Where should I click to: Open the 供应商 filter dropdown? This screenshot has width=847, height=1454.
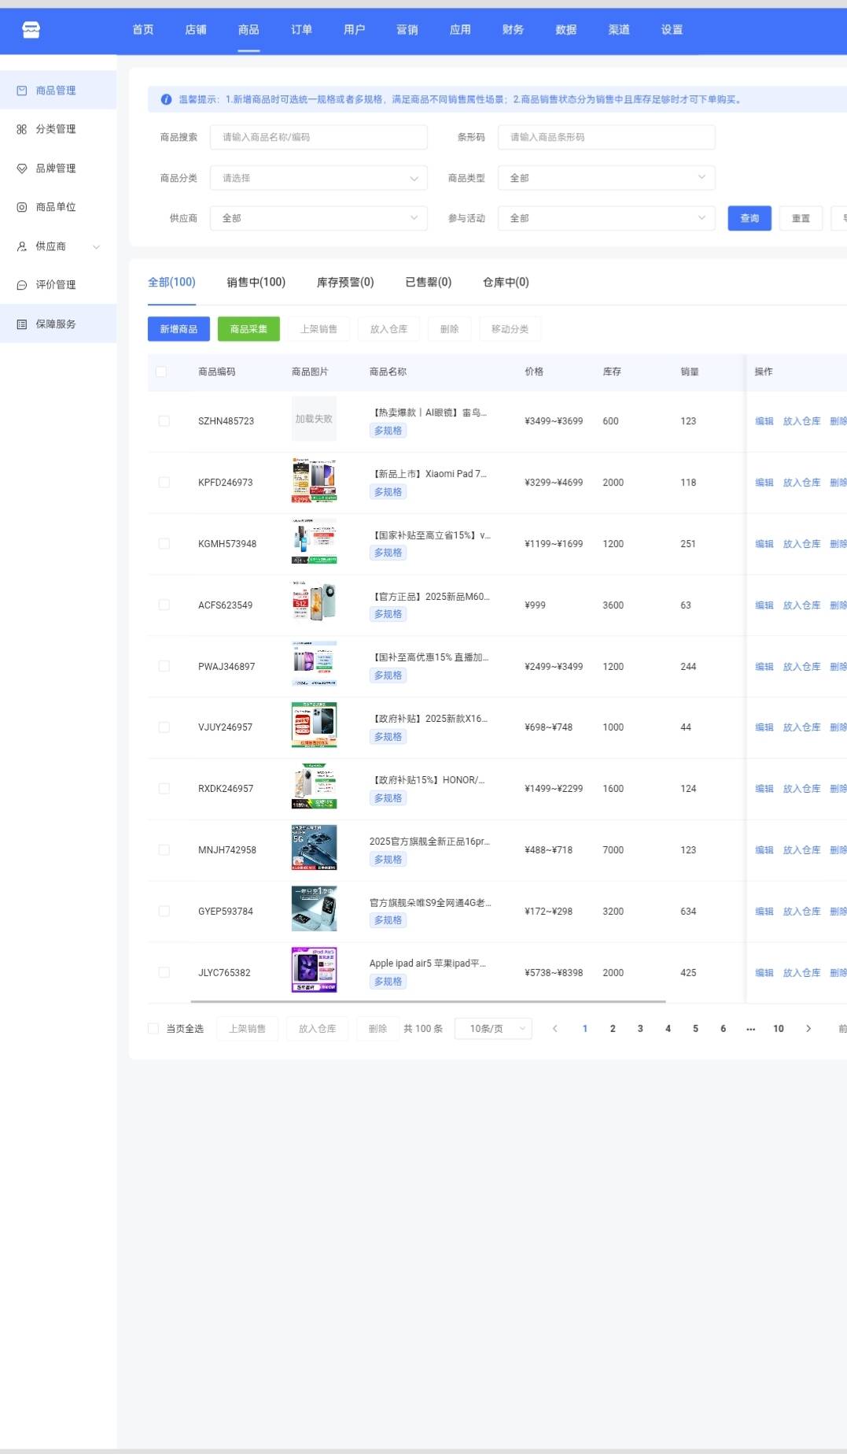319,218
